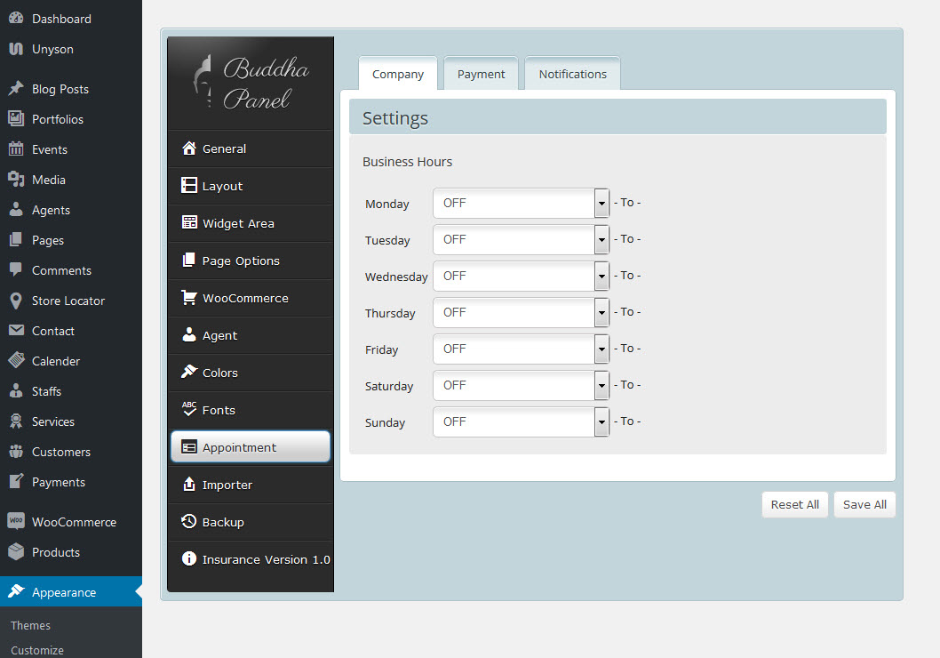Open the Colors section in Buddha Panel
The height and width of the screenshot is (658, 940).
point(251,373)
